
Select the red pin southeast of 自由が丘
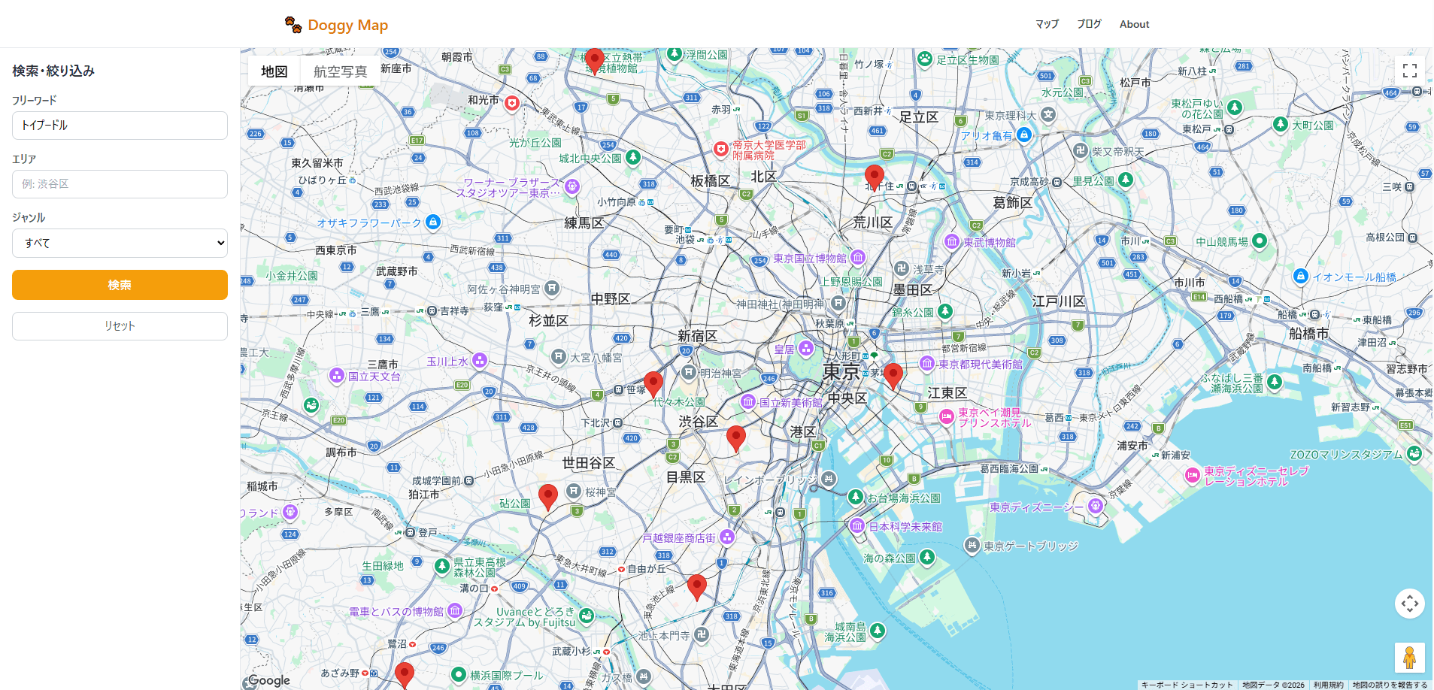[697, 587]
